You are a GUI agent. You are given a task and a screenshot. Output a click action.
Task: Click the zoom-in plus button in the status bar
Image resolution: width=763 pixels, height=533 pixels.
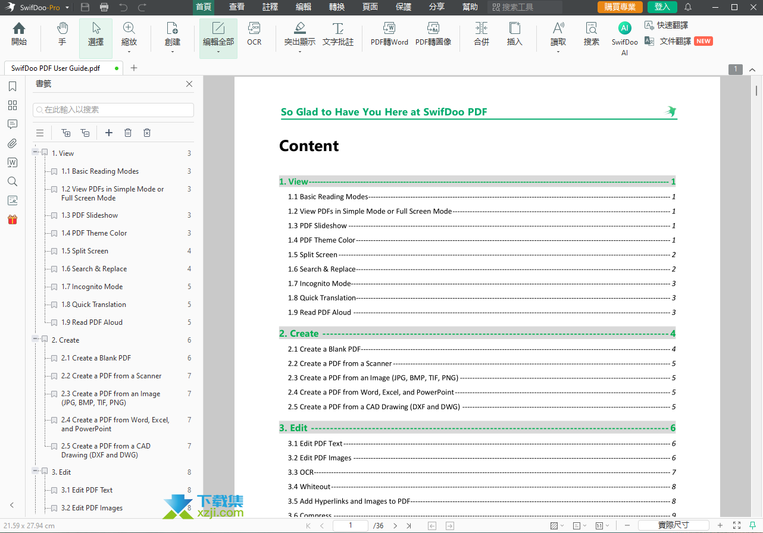(x=720, y=525)
